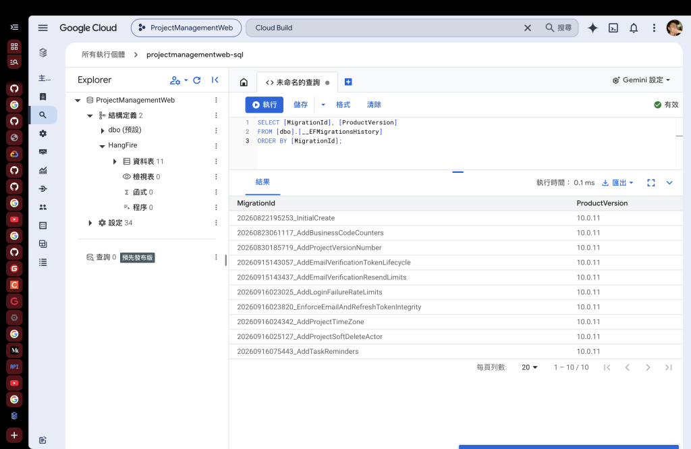Collapse the results panel chevron
691x449 pixels.
pyautogui.click(x=669, y=182)
